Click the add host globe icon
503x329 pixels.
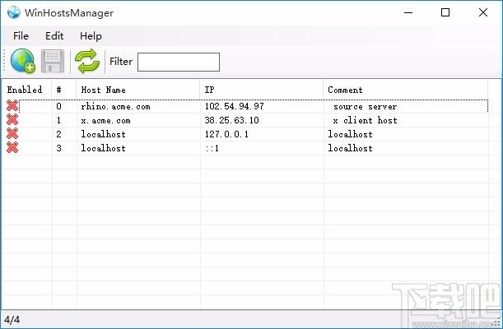click(23, 61)
